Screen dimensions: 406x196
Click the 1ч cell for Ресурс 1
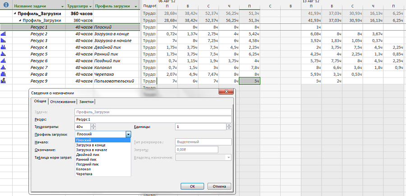311,27
